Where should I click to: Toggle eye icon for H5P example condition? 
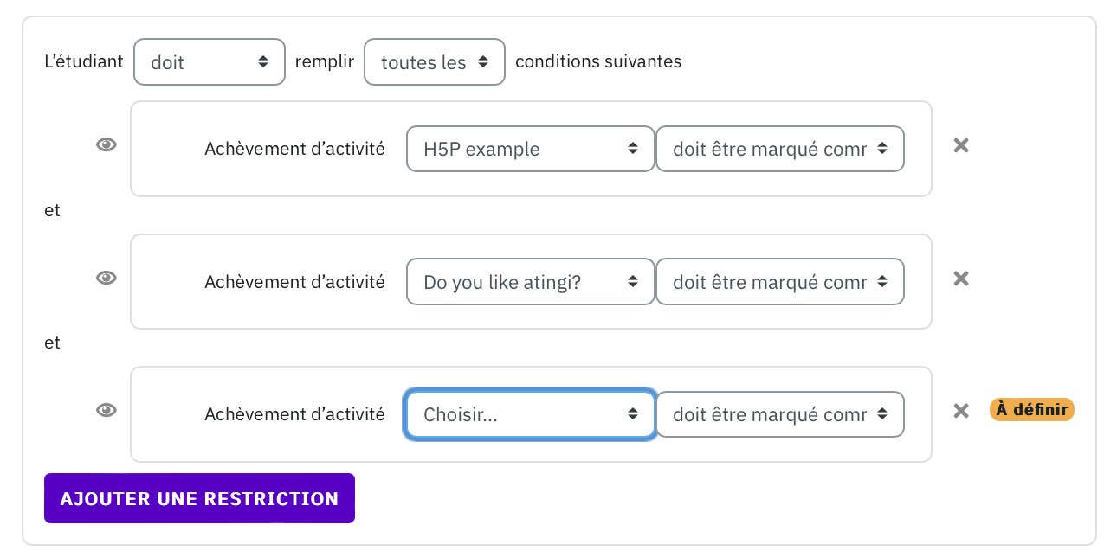106,145
